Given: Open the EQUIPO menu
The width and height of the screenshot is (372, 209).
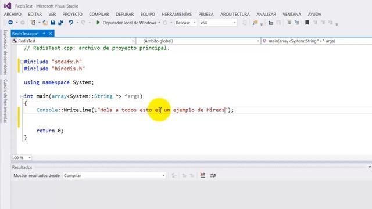Looking at the screenshot, I should 148,14.
